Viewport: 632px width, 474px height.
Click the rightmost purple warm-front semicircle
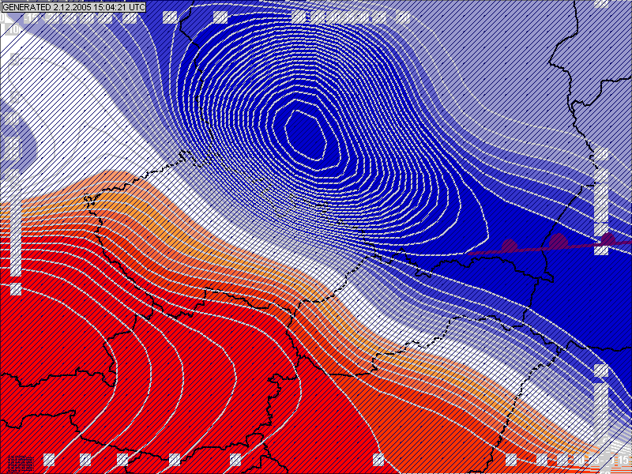pos(608,239)
